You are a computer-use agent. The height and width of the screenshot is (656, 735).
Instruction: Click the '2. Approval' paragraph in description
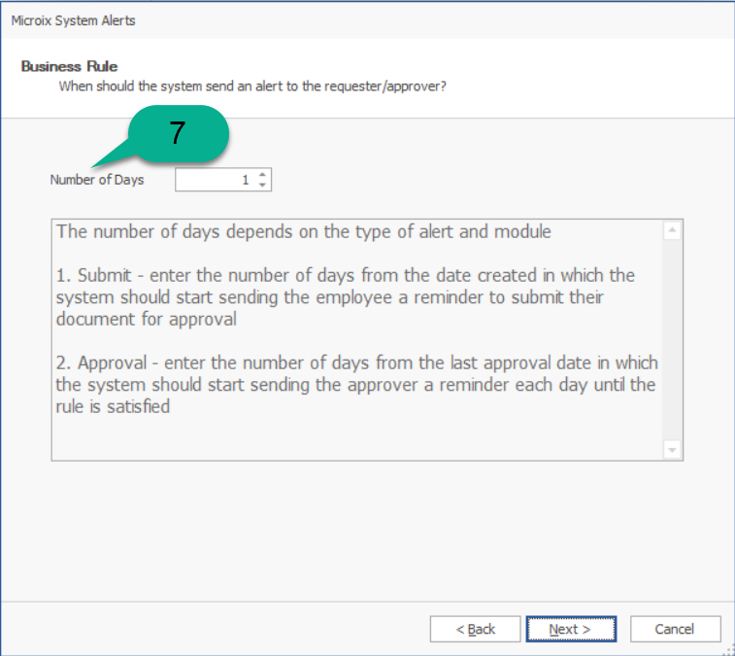[356, 385]
